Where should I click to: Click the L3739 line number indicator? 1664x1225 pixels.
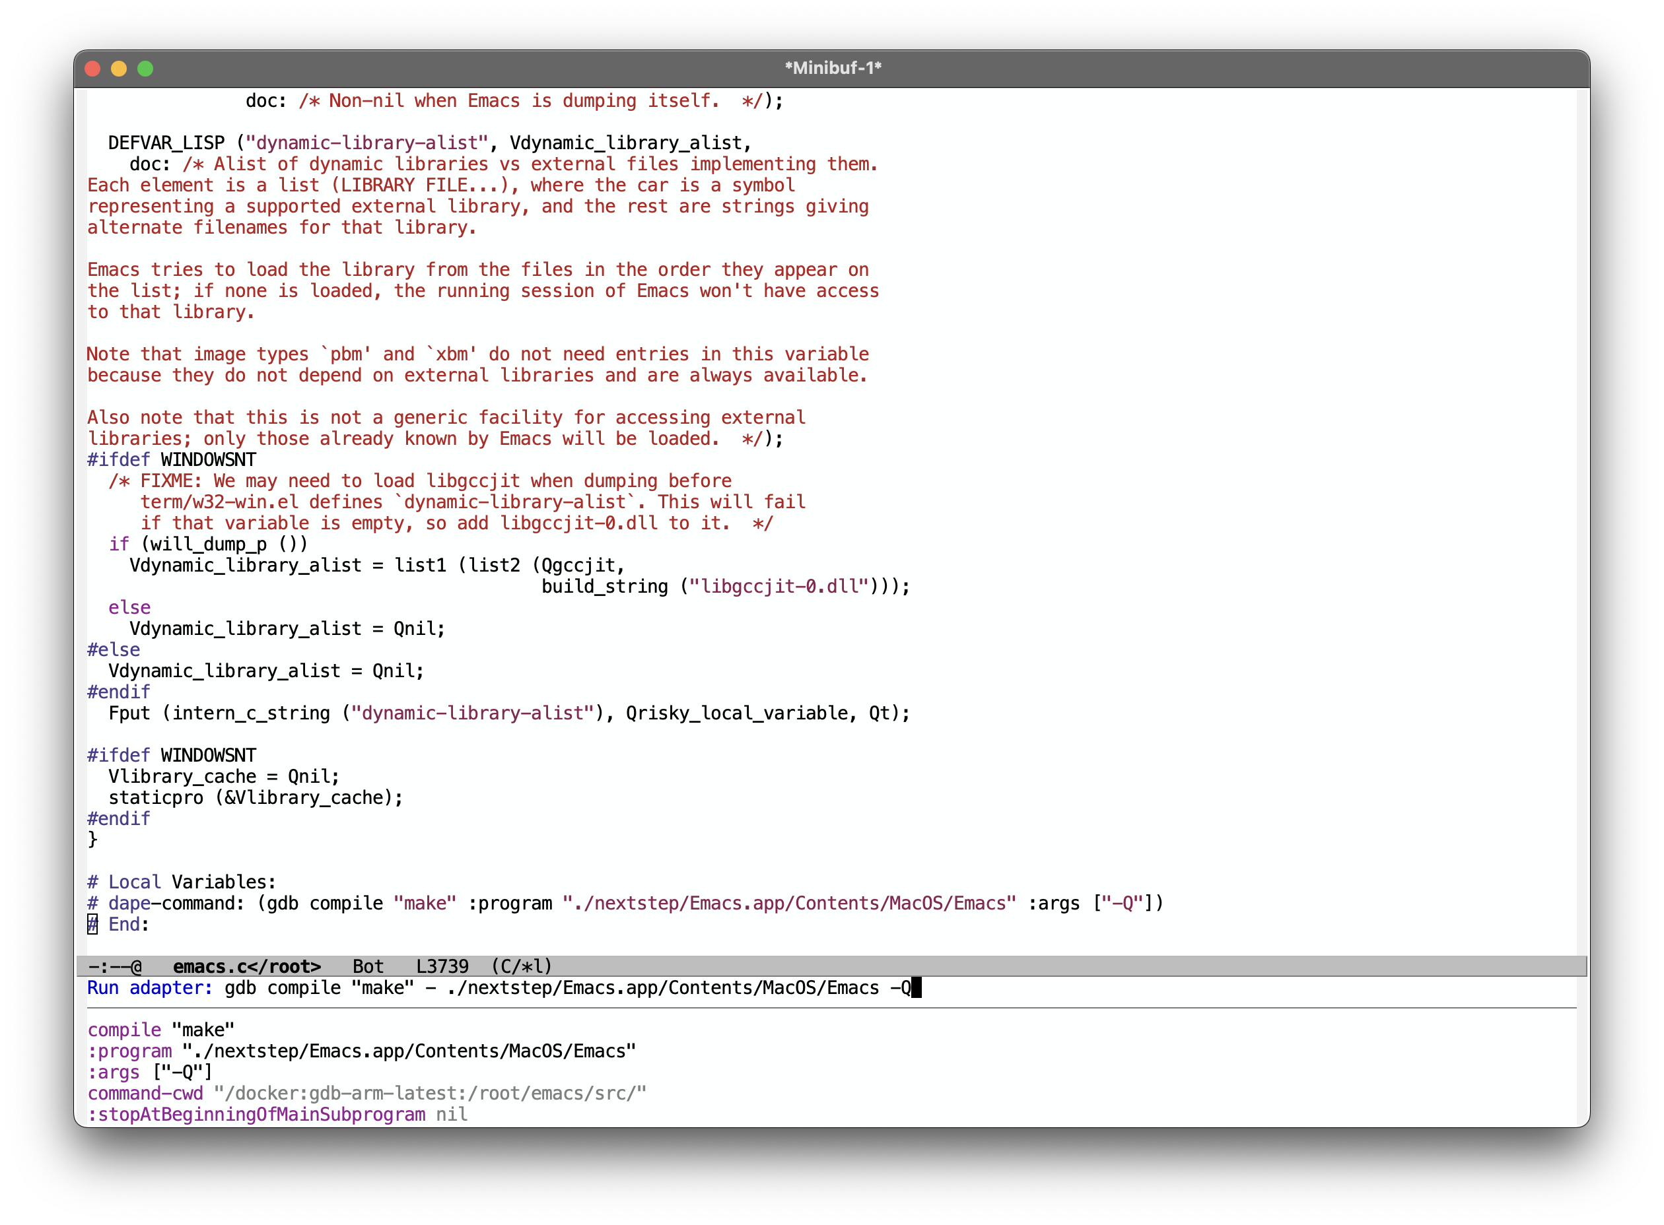pos(442,967)
